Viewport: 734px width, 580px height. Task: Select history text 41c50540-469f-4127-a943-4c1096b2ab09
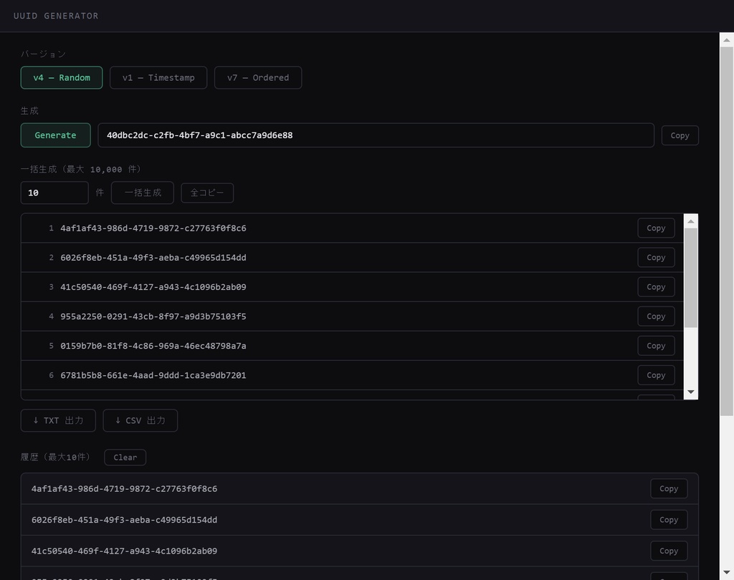tap(124, 551)
